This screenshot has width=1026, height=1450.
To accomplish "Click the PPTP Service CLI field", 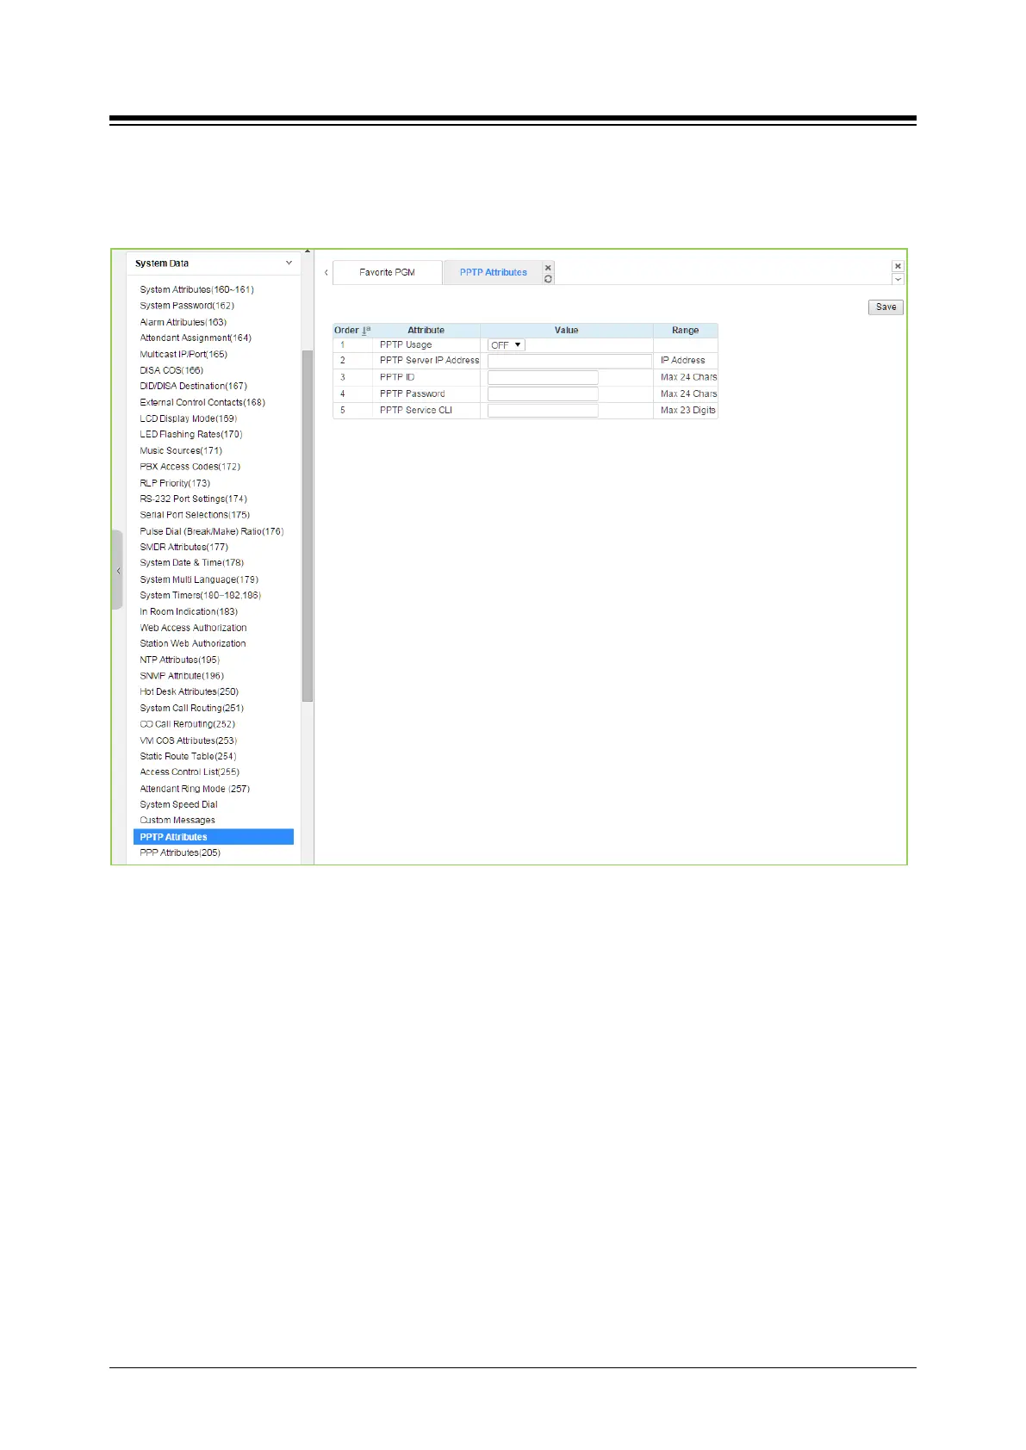I will point(543,411).
